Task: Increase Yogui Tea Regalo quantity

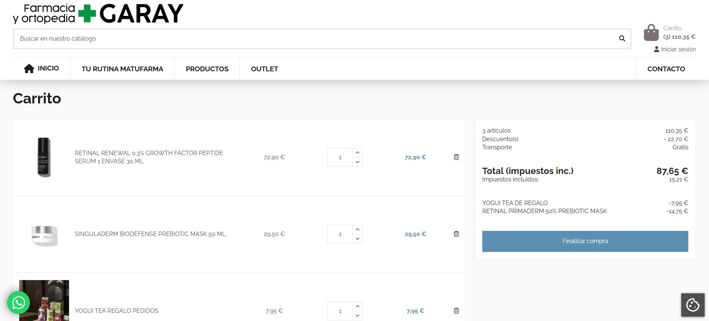Action: [357, 306]
